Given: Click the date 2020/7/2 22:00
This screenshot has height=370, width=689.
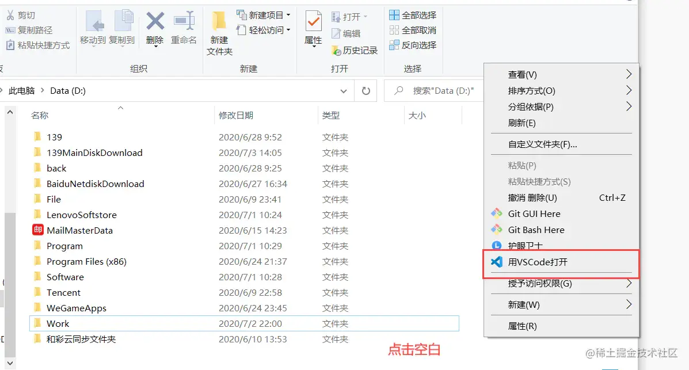Looking at the screenshot, I should tap(250, 323).
